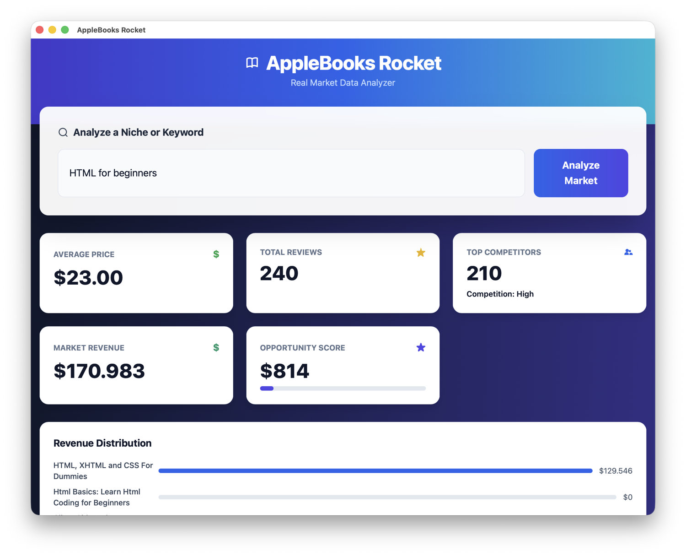Screen dimensions: 686x556
Task: Close the AppleBooks Rocket window
Action: click(40, 30)
